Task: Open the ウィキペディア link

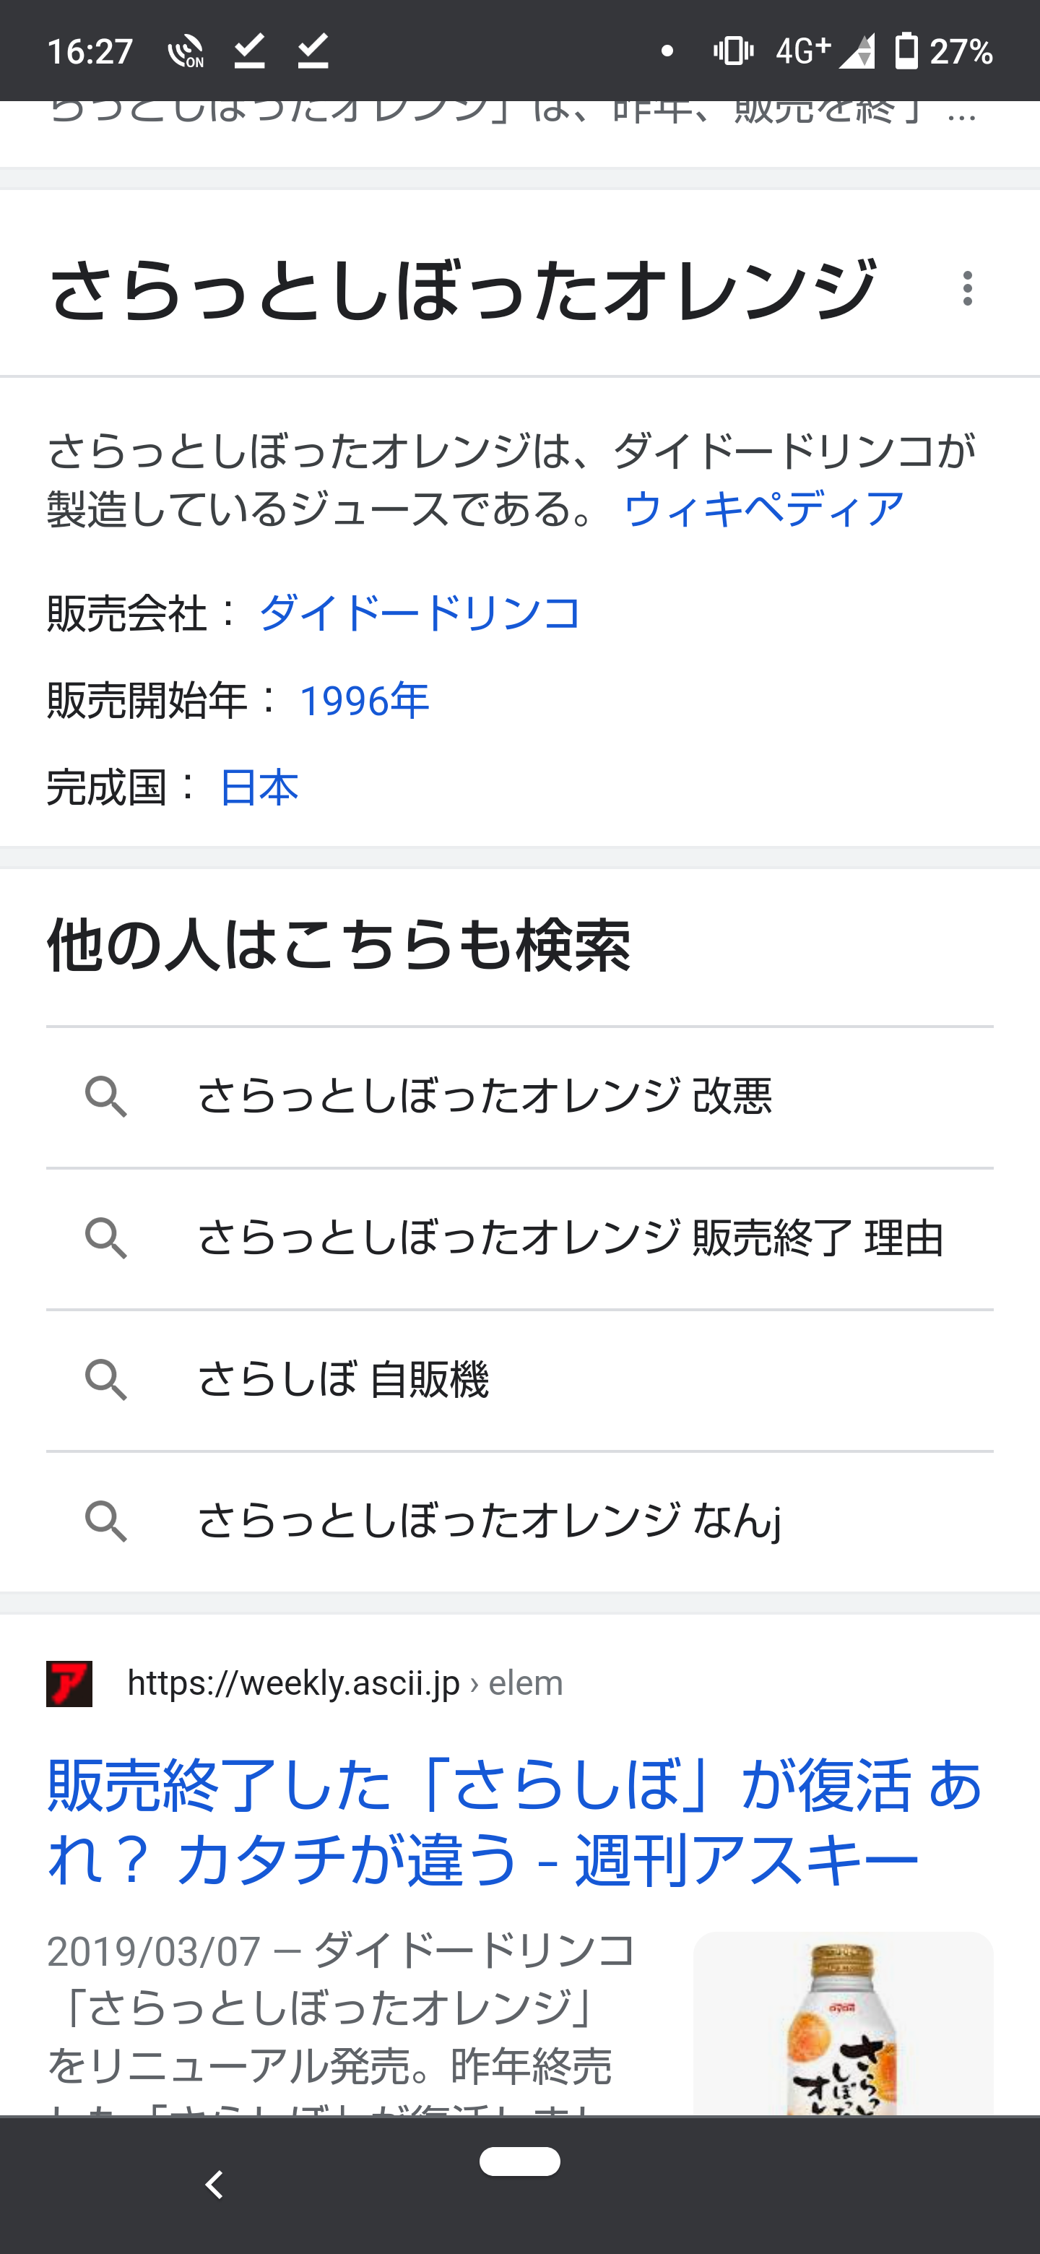Action: pyautogui.click(x=763, y=509)
